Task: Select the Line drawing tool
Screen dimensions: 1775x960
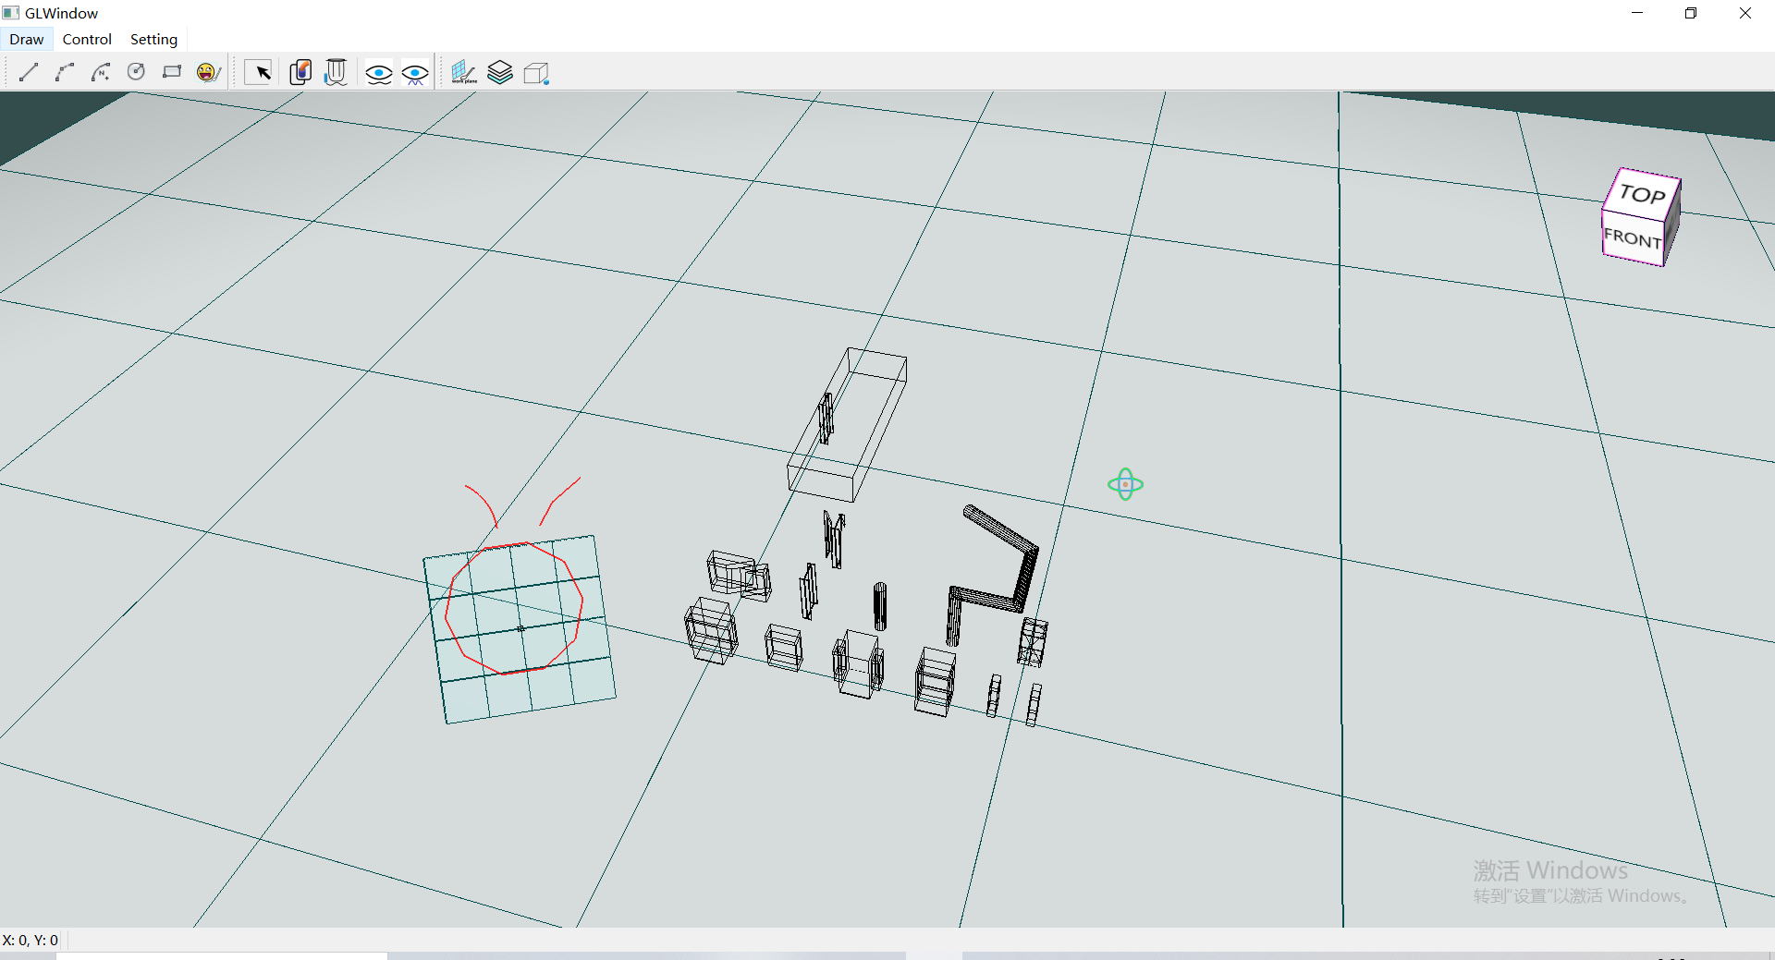Action: (x=29, y=72)
